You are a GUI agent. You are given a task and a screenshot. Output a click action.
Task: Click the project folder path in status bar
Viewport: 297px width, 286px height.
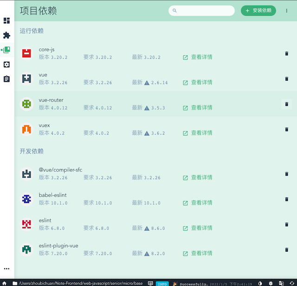coord(77,283)
